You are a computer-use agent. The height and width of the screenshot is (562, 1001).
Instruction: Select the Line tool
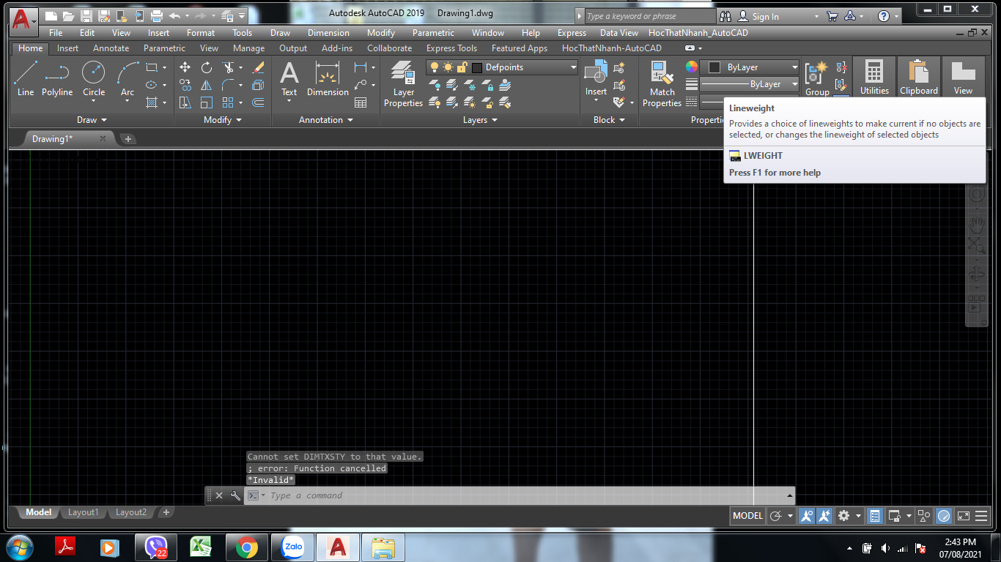26,79
